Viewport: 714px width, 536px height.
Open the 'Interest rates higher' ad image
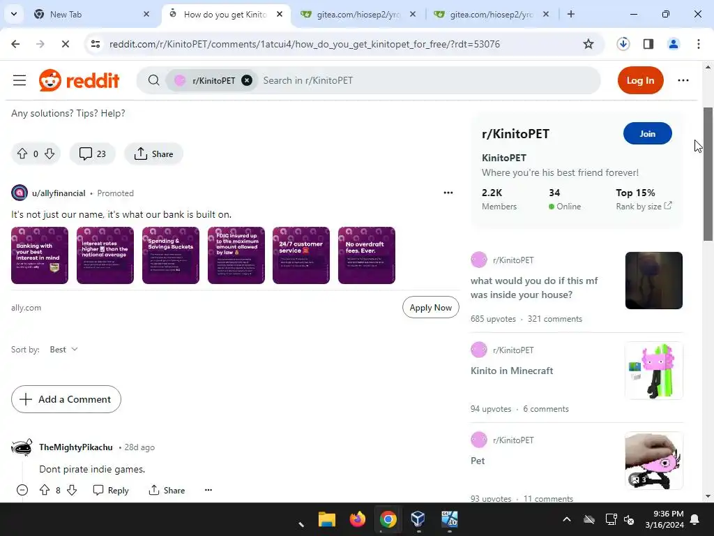[105, 255]
